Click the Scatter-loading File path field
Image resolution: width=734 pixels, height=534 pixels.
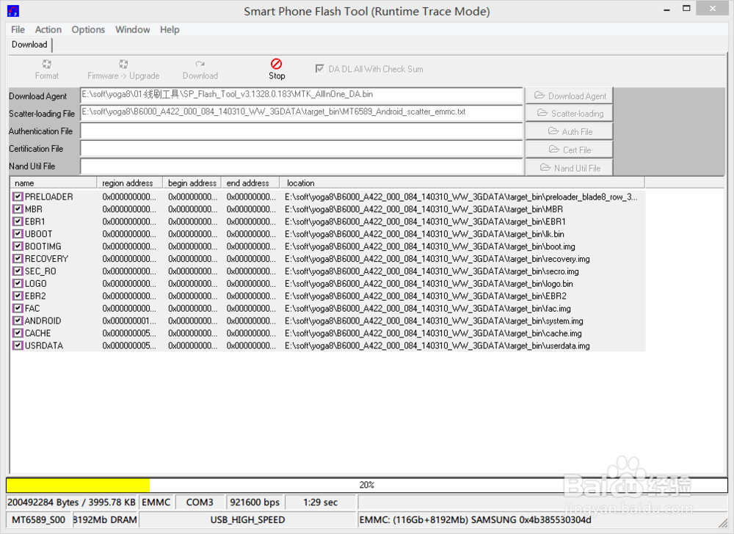click(302, 113)
